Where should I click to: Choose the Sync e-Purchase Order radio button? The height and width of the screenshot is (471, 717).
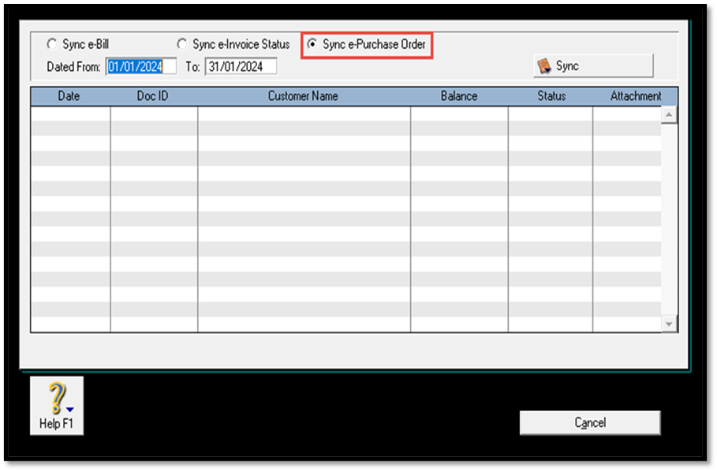pos(312,45)
